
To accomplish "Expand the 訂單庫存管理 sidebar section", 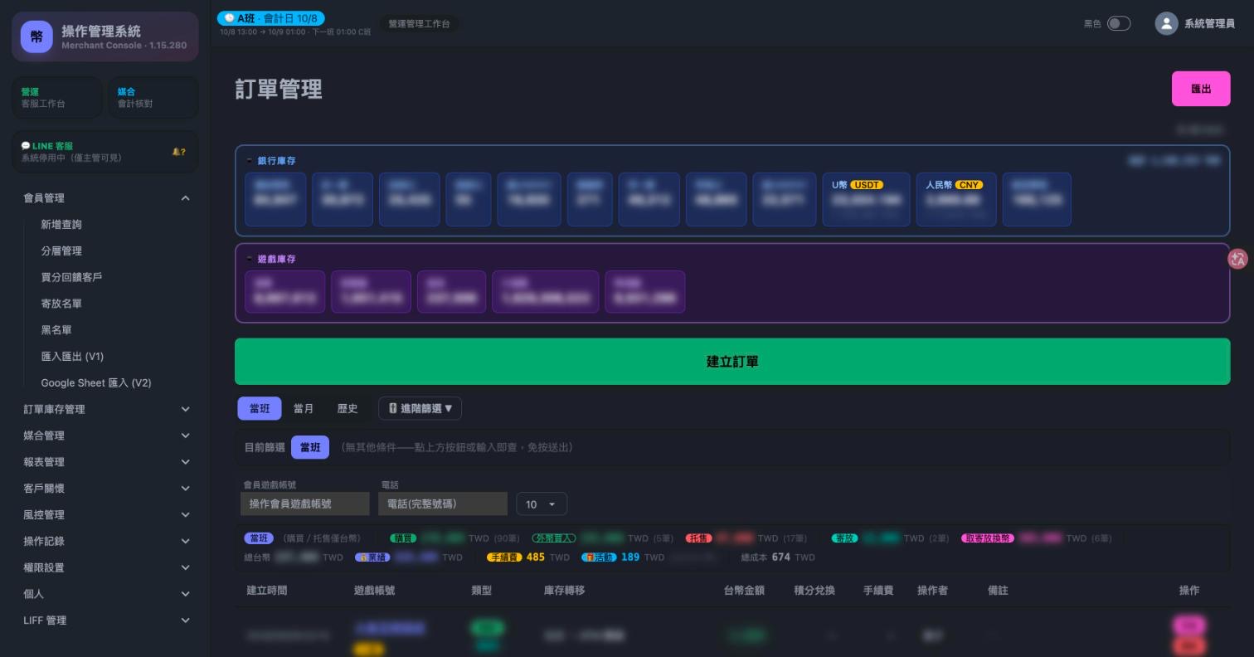I will tap(106, 409).
